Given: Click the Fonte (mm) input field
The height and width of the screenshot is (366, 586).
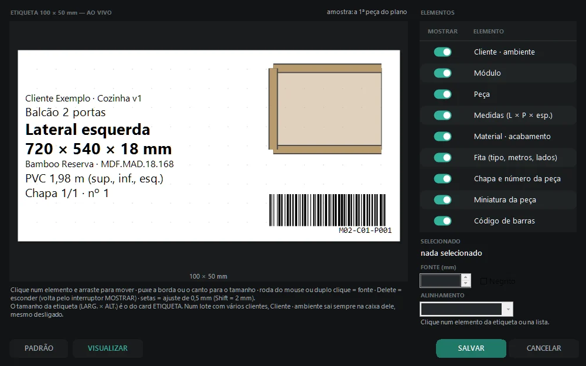Looking at the screenshot, I should click(x=441, y=281).
